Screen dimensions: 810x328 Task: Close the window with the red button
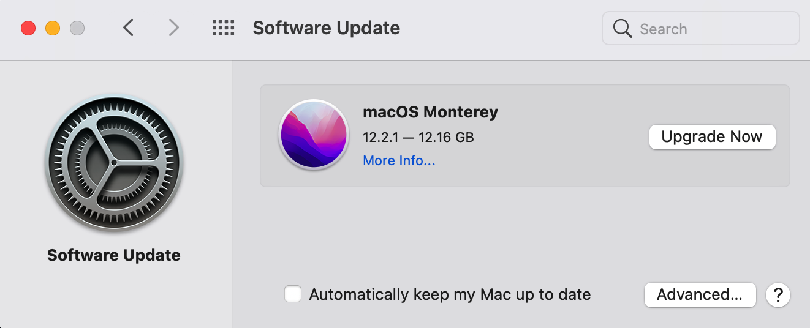click(28, 28)
